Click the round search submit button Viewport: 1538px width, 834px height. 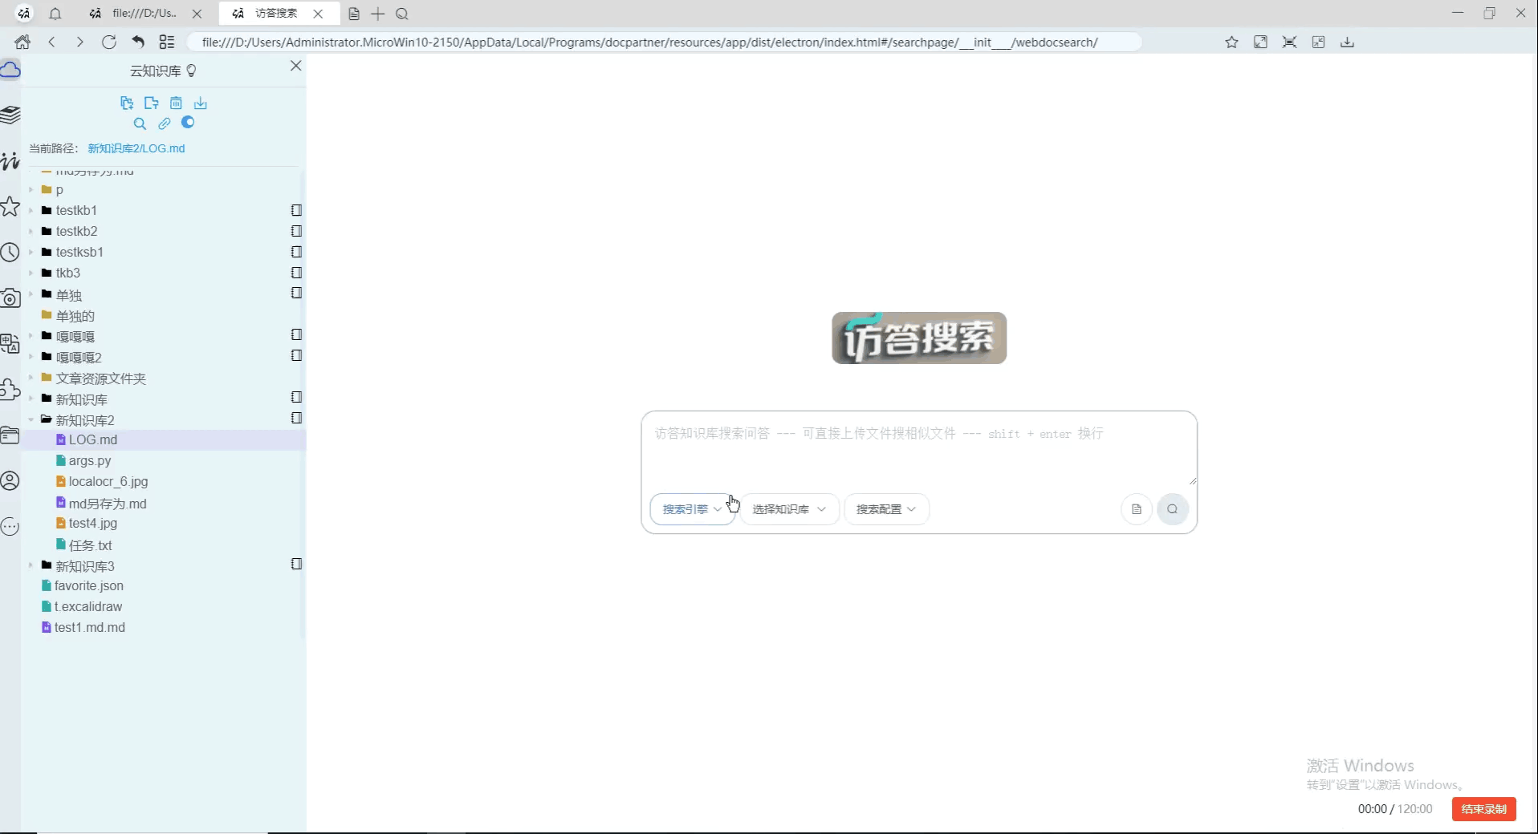pos(1172,509)
